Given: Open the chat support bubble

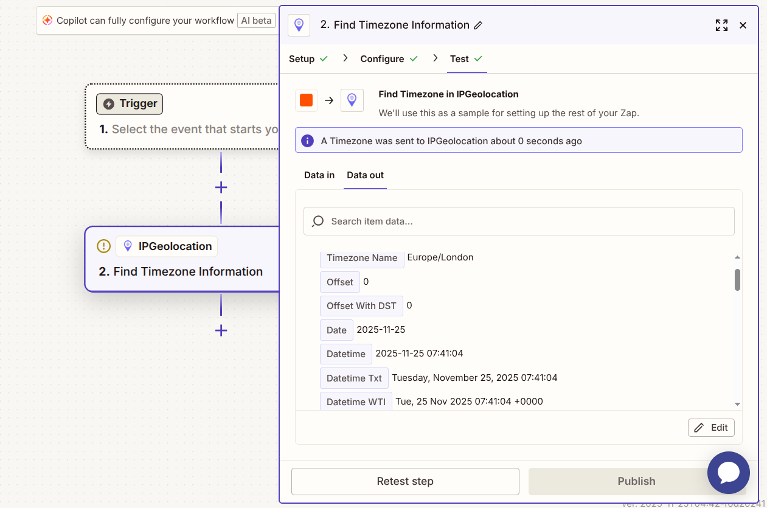Looking at the screenshot, I should 728,472.
